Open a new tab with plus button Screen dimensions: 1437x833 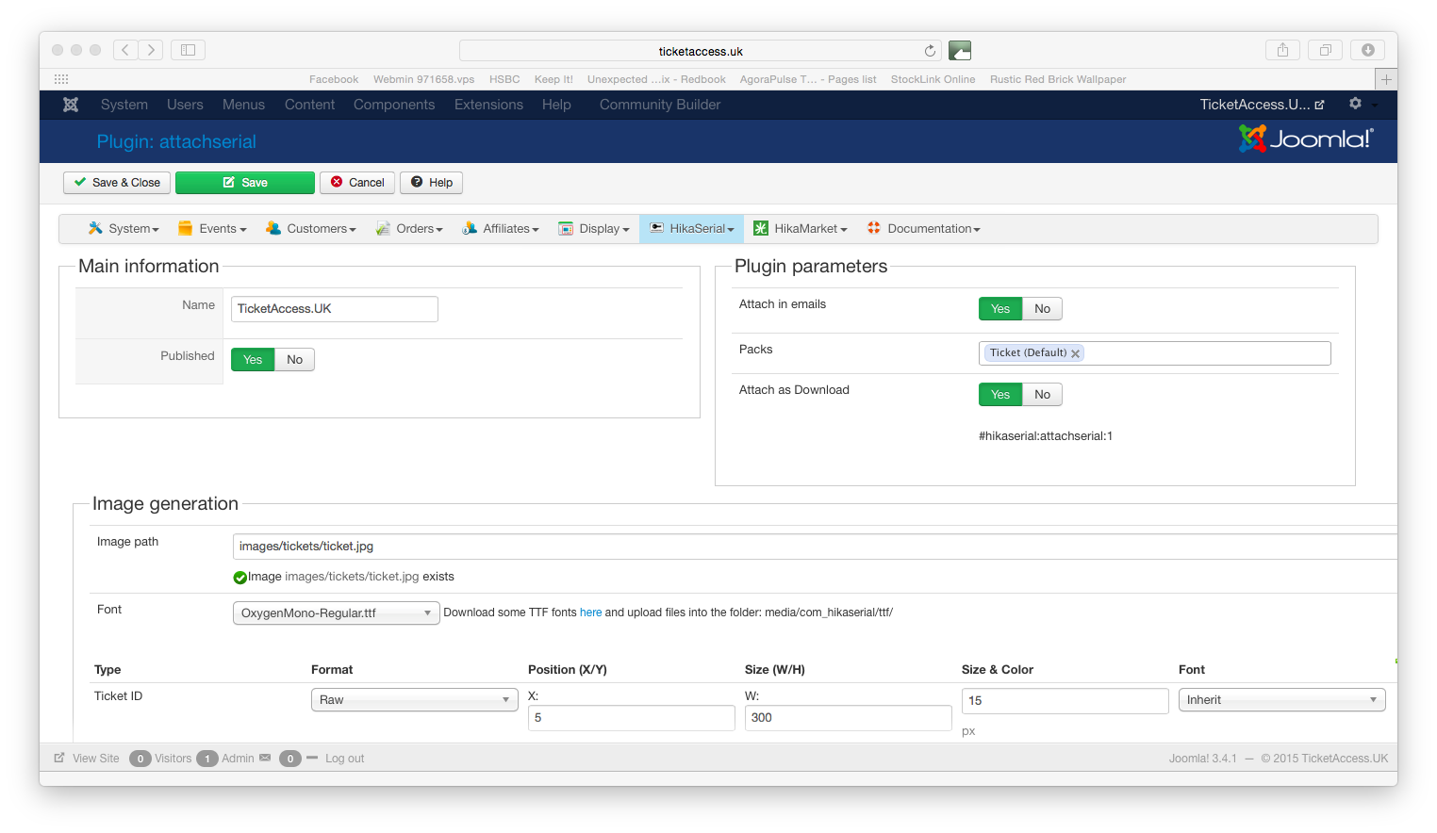[1386, 79]
